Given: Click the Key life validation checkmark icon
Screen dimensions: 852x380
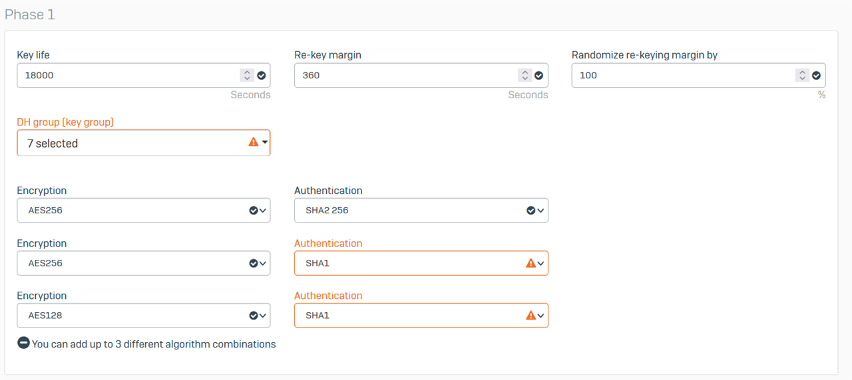Looking at the screenshot, I should (262, 76).
